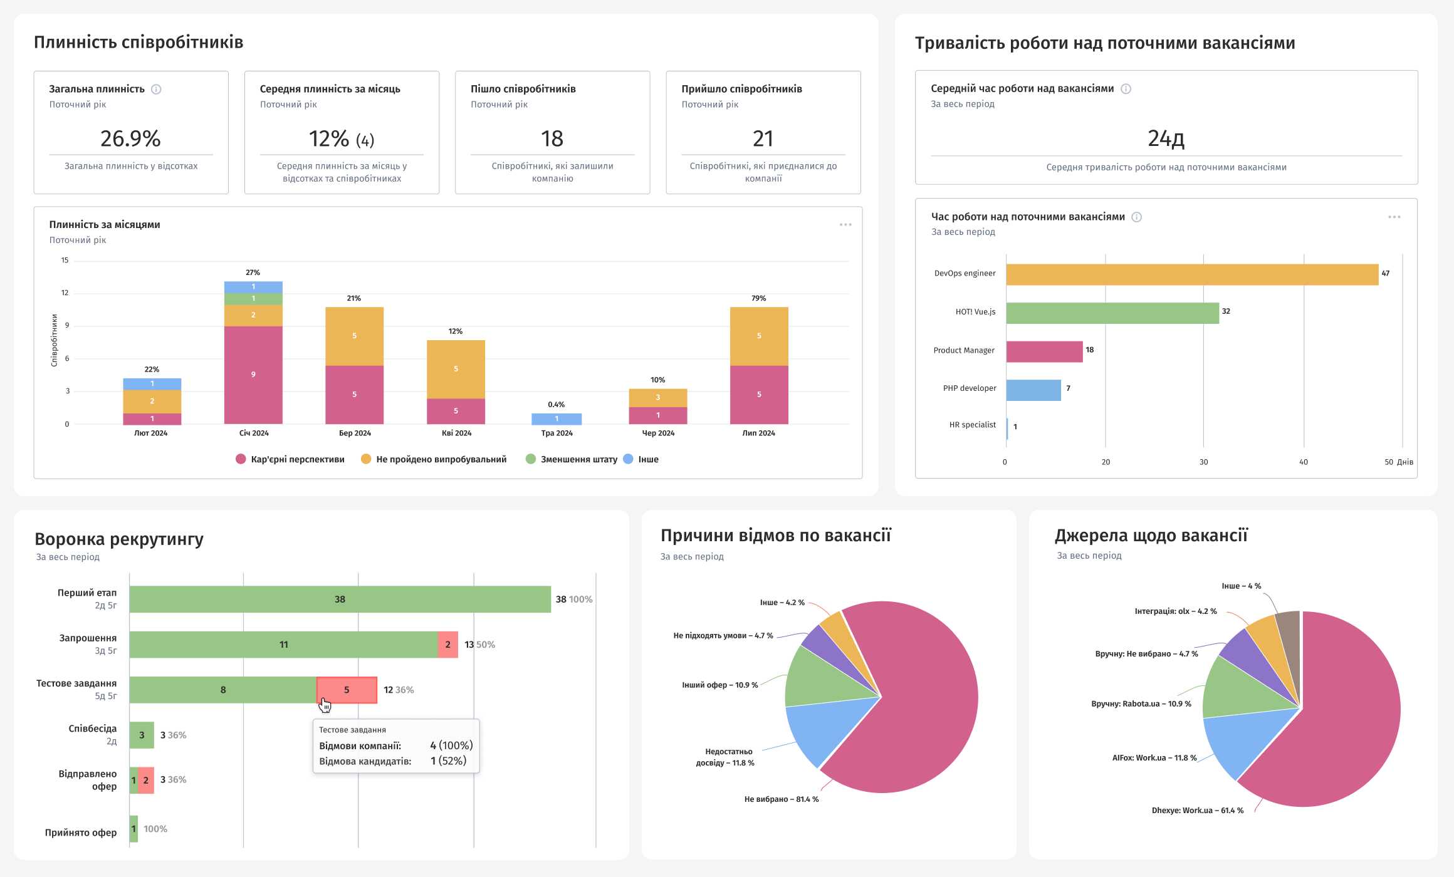Open three-dot menu of Час роботи над вакансіями chart

(x=1394, y=217)
